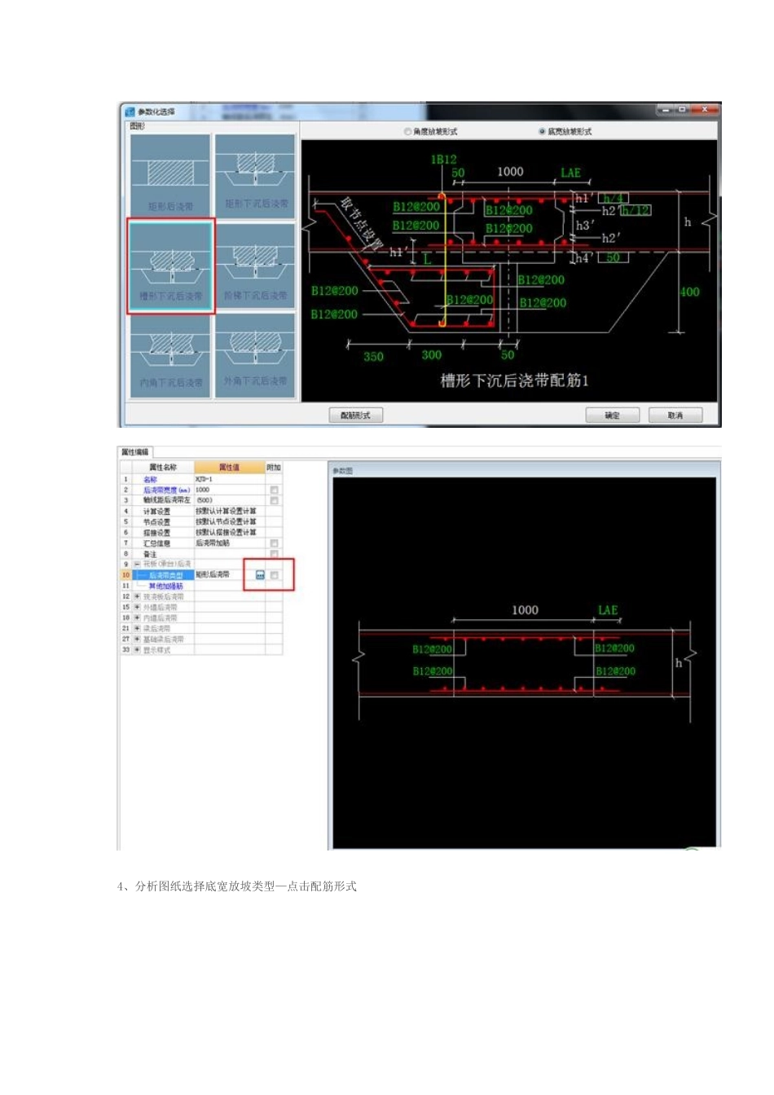Click the 取节点设置 slanted label
Viewport: 774px width, 1095px height.
click(x=362, y=223)
